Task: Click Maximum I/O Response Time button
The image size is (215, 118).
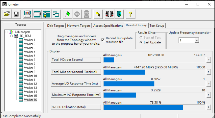Action: point(76,95)
